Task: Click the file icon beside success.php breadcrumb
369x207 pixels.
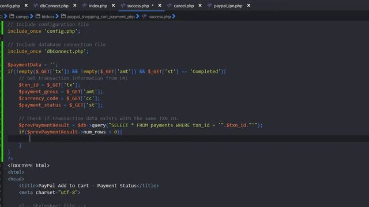Action: [144, 16]
